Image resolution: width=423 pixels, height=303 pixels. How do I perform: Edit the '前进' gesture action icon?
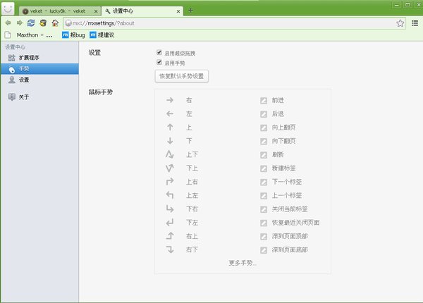264,101
